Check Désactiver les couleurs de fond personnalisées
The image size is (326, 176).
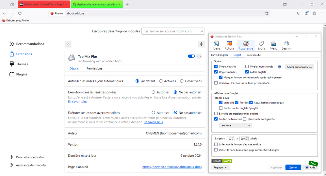[x=216, y=83]
